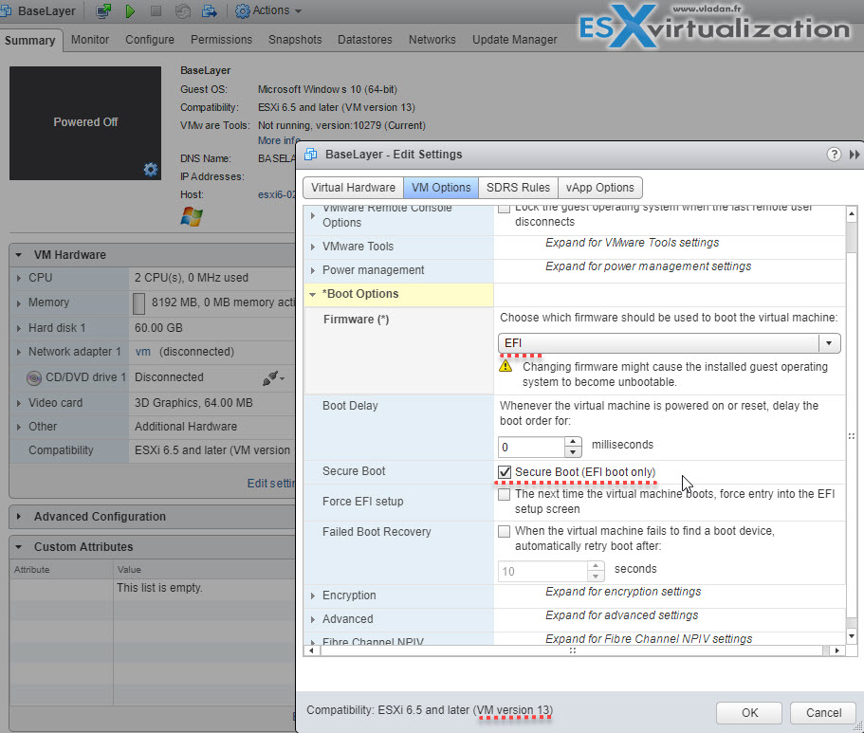Collapse the Boot Options section

(312, 294)
